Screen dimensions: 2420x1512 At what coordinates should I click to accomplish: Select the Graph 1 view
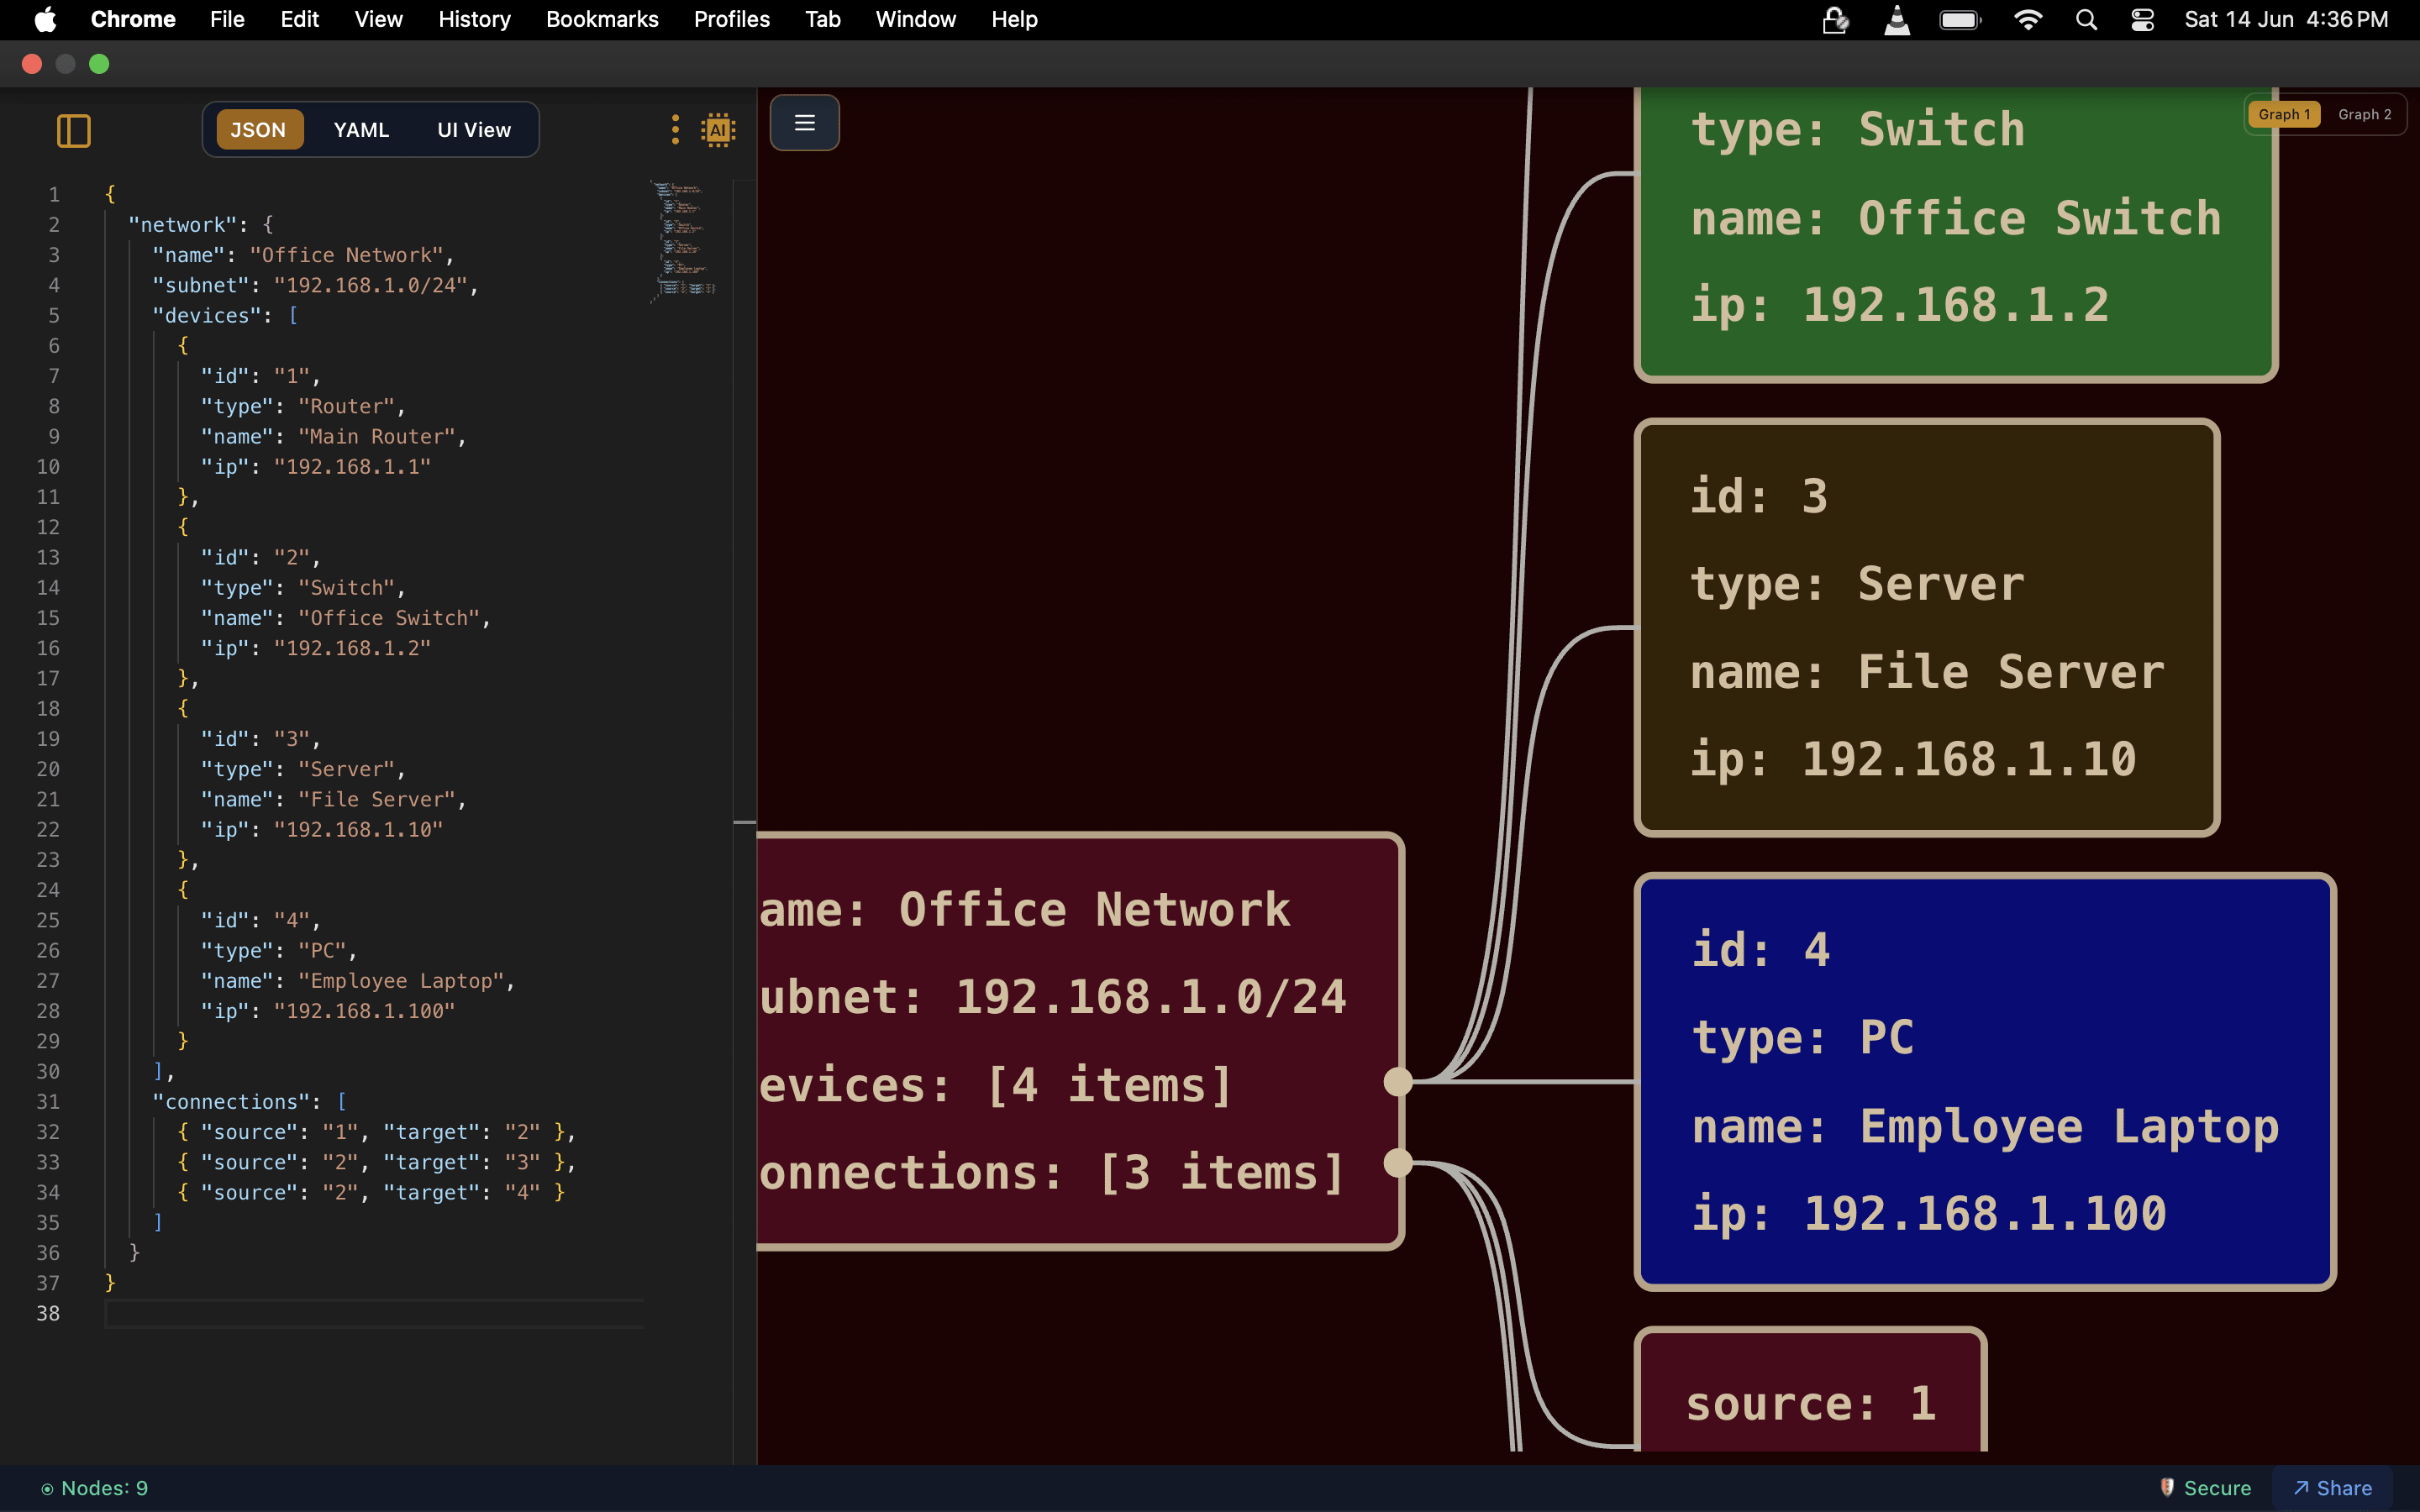[x=2284, y=115]
